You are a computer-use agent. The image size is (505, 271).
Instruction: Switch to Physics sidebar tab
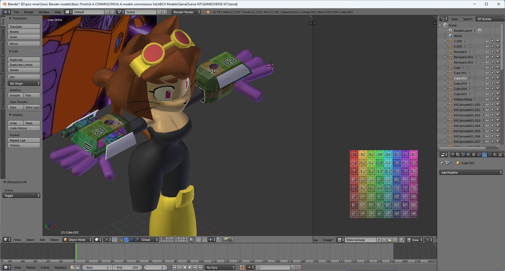click(3, 80)
